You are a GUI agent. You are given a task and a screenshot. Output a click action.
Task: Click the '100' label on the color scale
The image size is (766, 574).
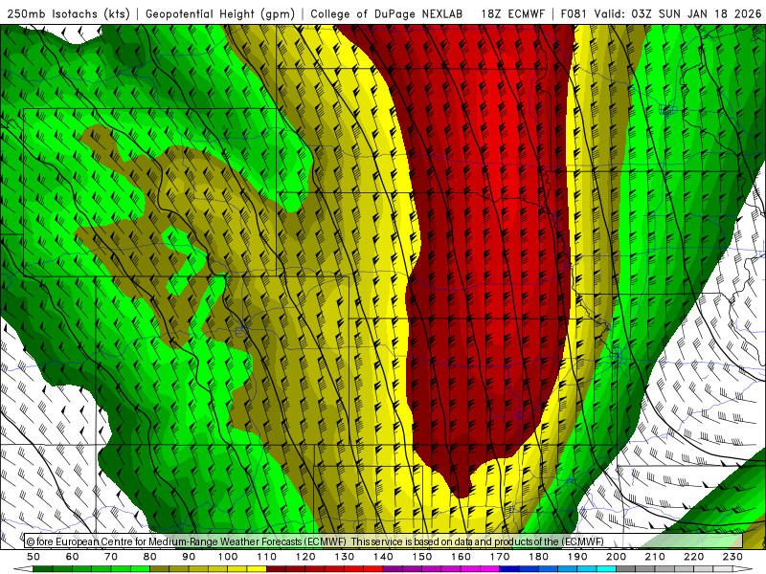click(228, 557)
